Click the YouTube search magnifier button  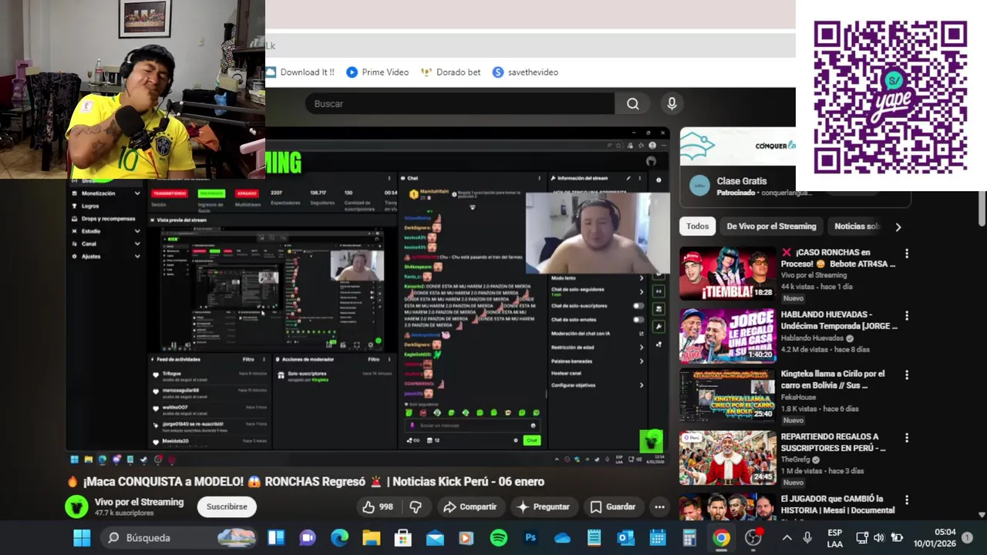click(x=633, y=104)
